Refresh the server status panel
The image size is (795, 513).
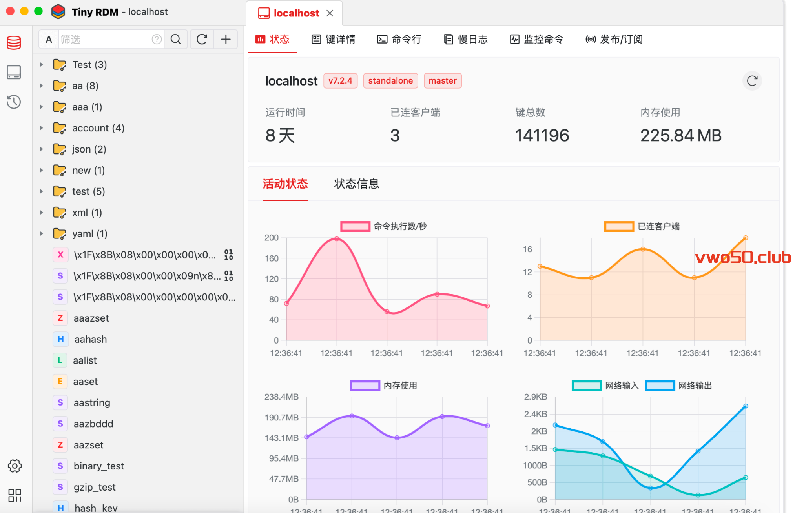point(752,81)
